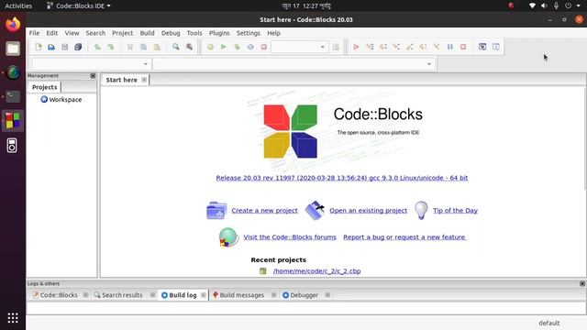Select the Projects tab in Management

click(x=45, y=87)
